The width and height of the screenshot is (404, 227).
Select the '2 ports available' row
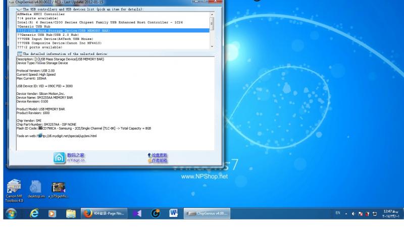113,47
